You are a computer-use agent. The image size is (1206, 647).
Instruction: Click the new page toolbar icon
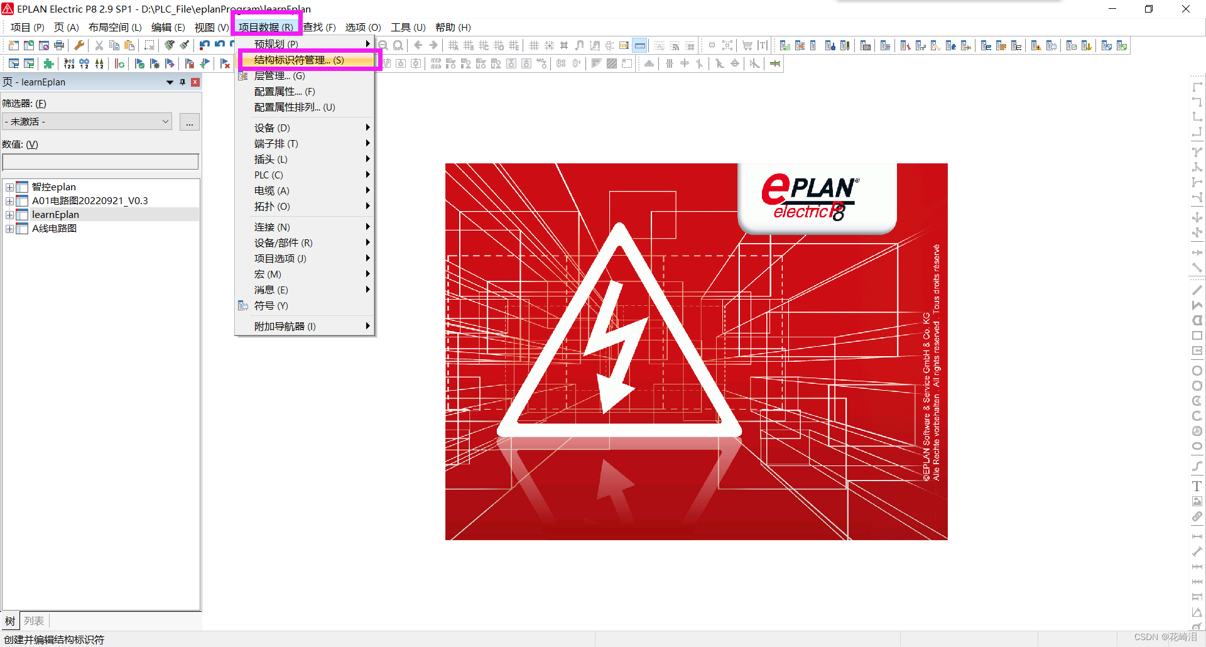pos(13,45)
